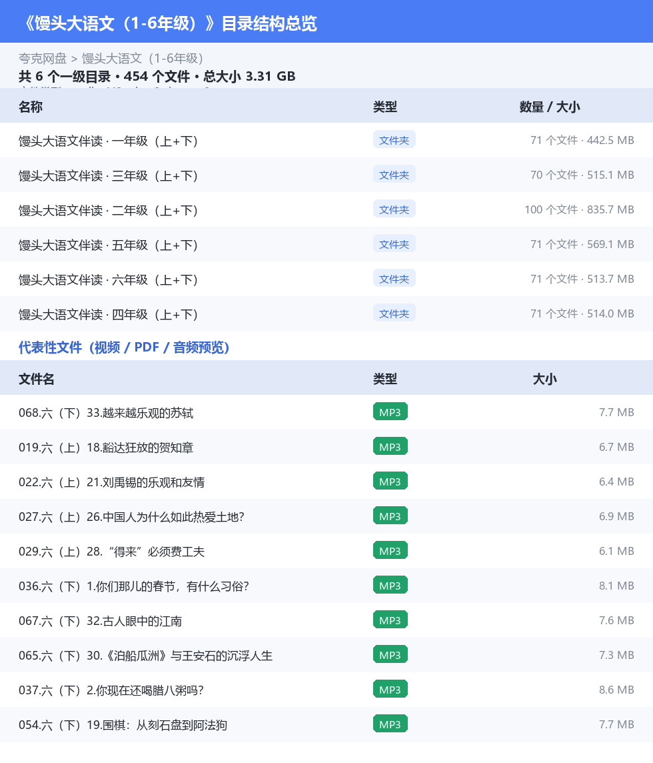The width and height of the screenshot is (653, 763).
Task: Click the MP3 badge for 腊八粥 row
Action: tap(390, 690)
